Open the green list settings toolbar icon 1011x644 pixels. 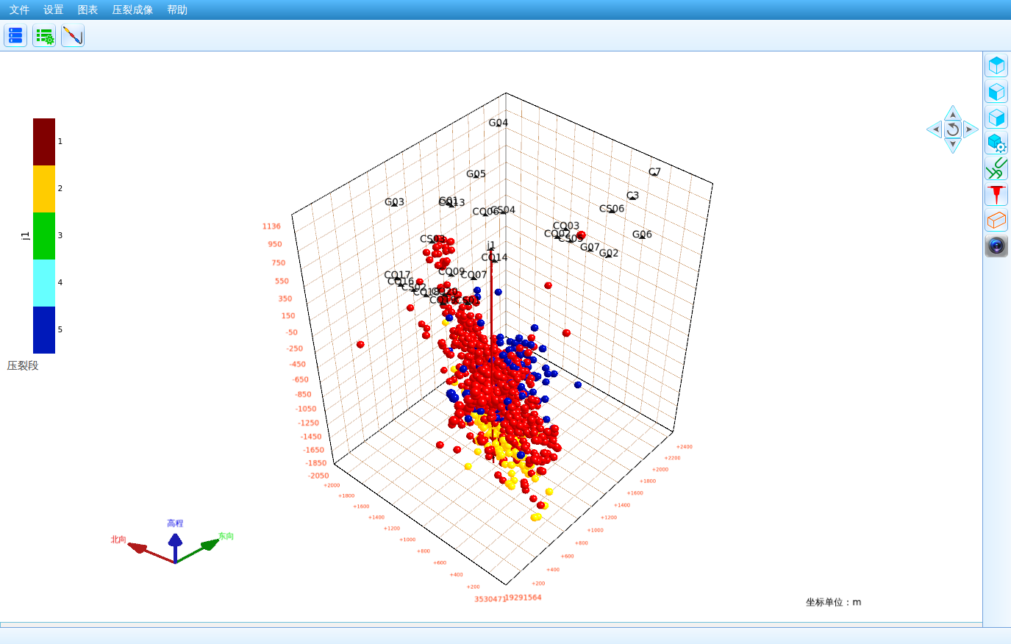[44, 35]
